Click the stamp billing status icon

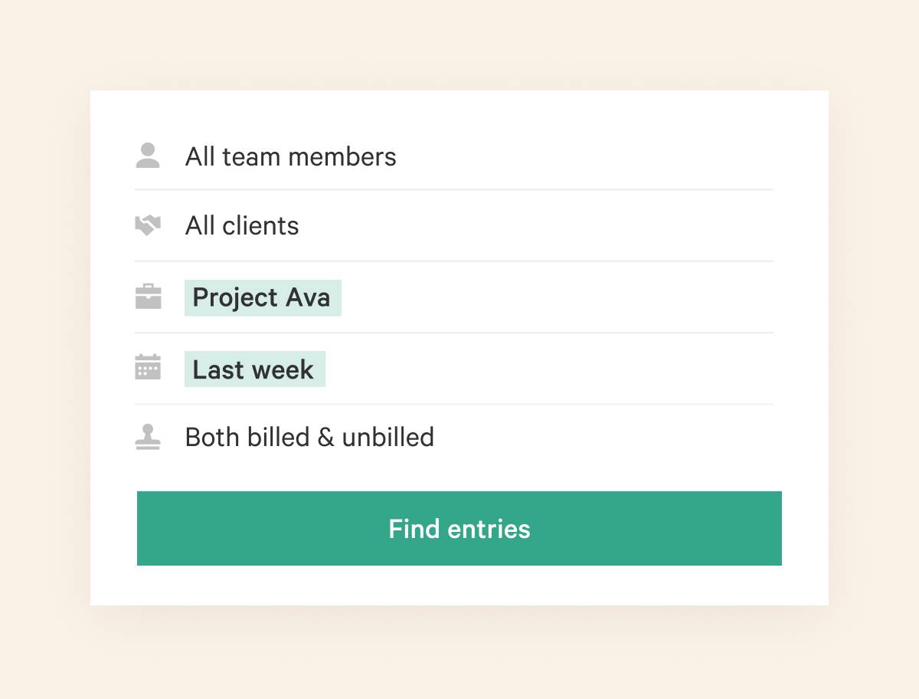coord(148,437)
